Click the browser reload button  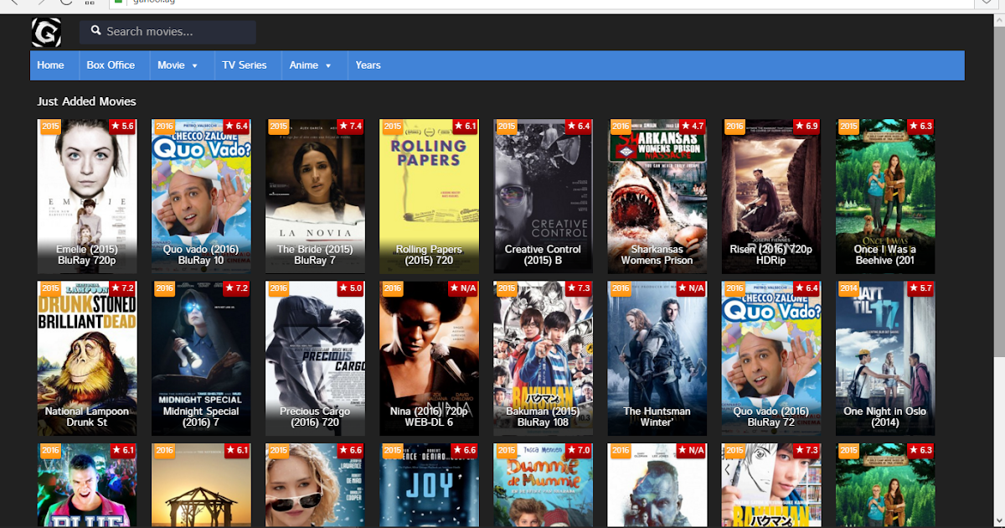point(65,3)
